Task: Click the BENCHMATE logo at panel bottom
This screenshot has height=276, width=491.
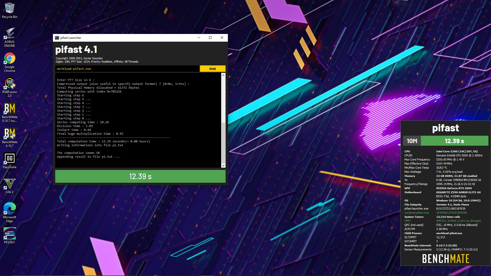Action: pyautogui.click(x=445, y=259)
